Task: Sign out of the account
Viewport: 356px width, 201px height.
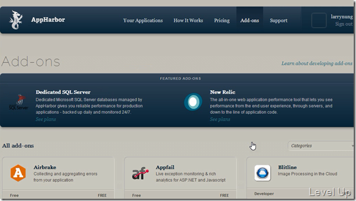Action: tap(344, 24)
